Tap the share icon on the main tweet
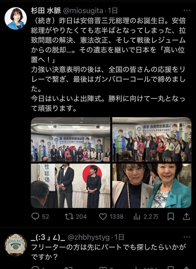 tap(187, 217)
